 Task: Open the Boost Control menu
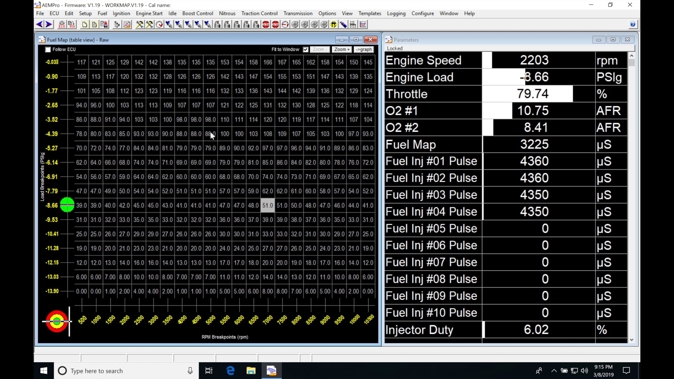198,13
